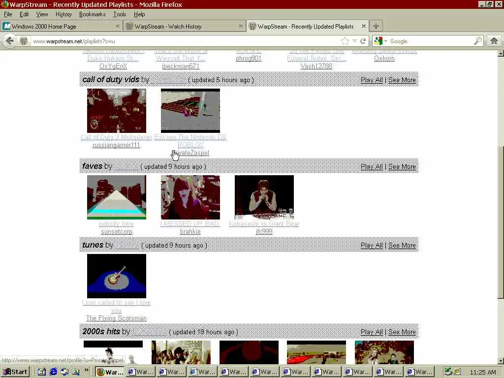Switch to the WarpStream - Watch History tab

(x=185, y=27)
